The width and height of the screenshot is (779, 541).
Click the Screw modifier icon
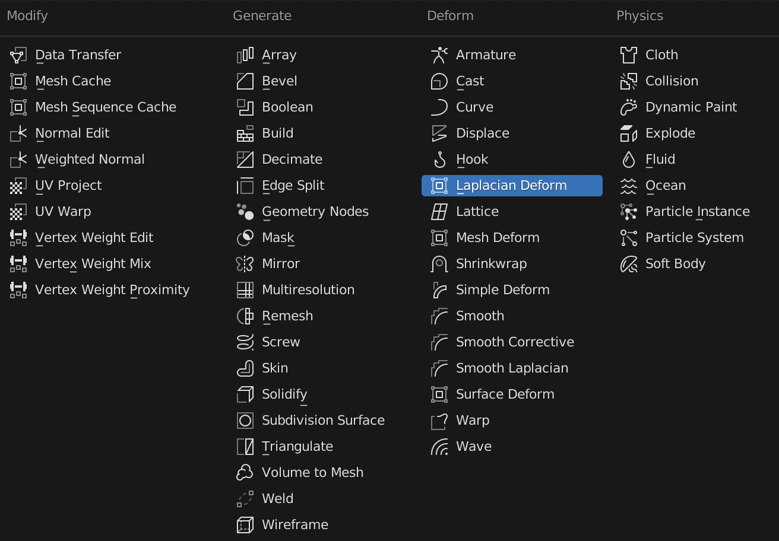245,342
